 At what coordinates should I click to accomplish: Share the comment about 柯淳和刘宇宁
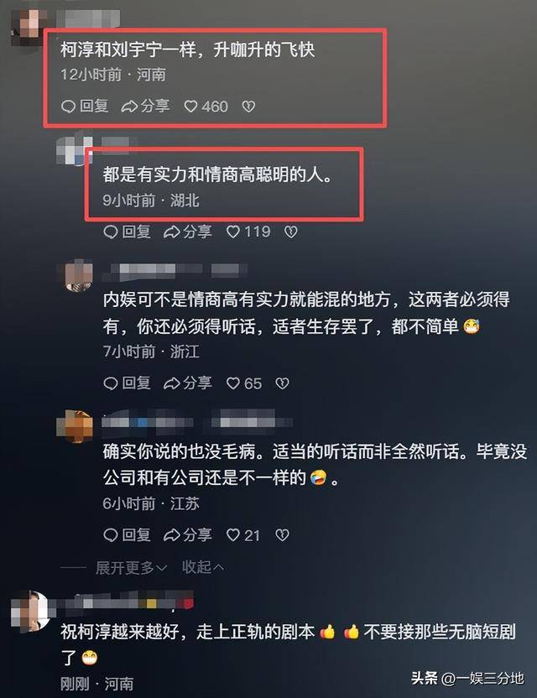click(x=146, y=106)
